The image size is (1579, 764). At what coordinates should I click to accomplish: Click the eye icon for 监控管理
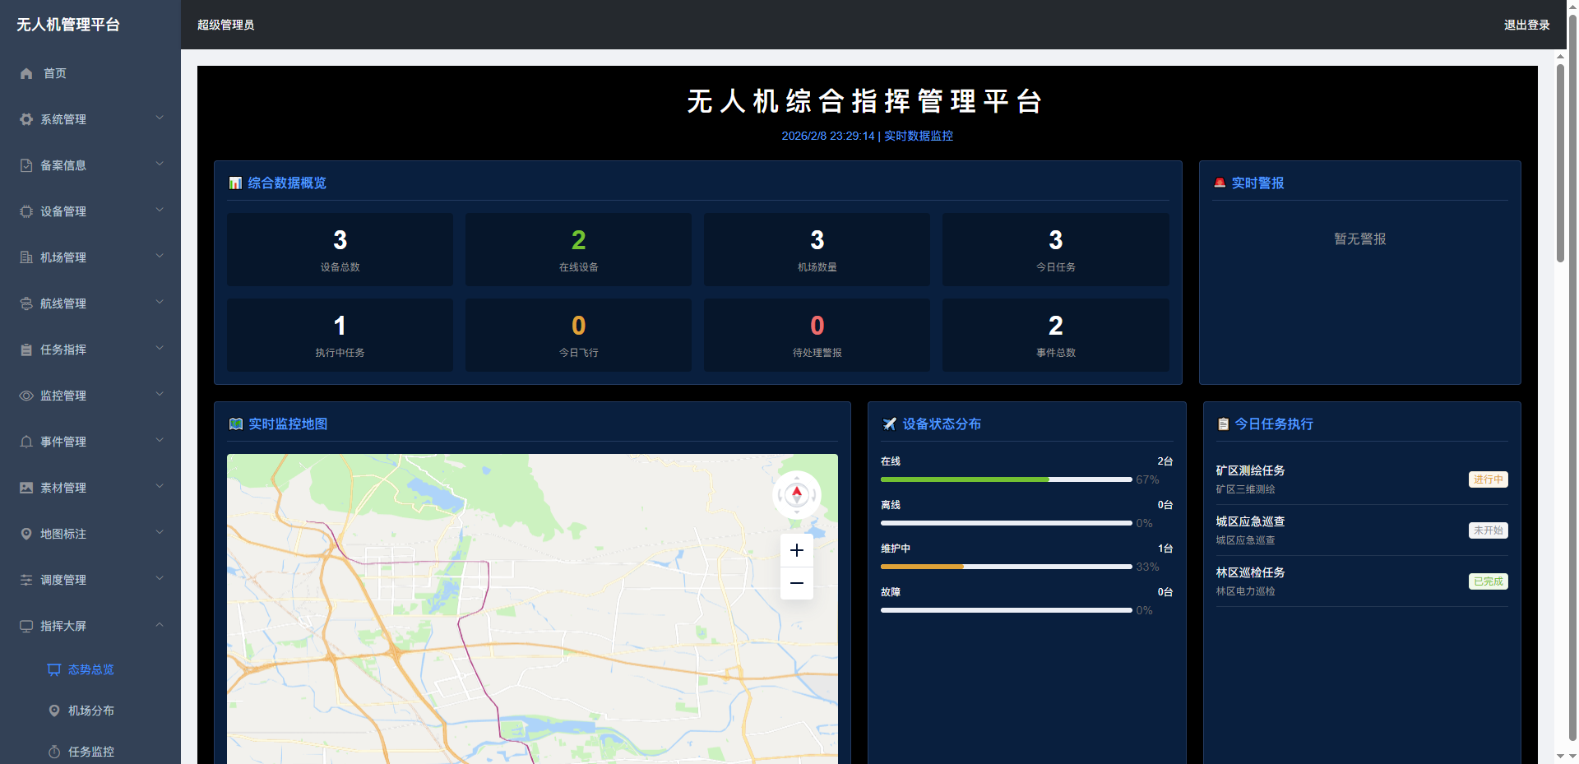26,396
